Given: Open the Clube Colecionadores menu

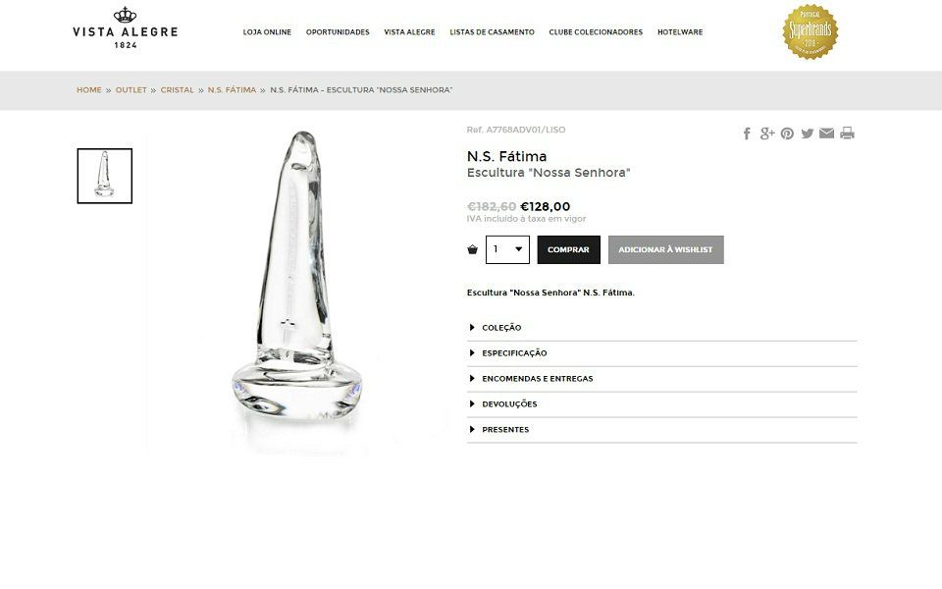Looking at the screenshot, I should tap(596, 32).
